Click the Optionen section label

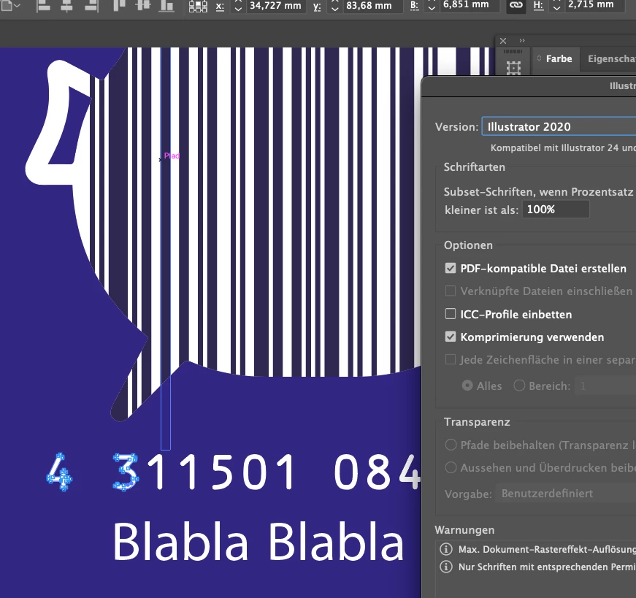[x=468, y=245]
